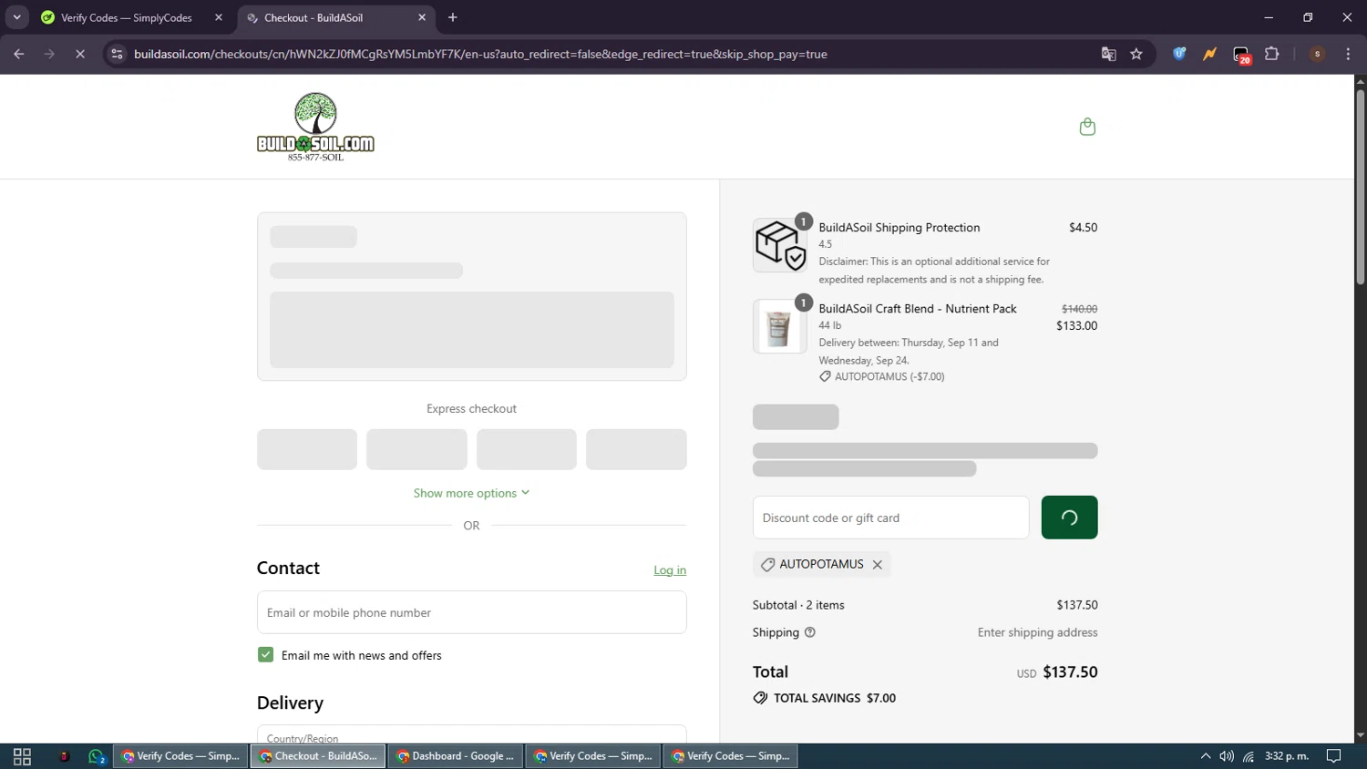The height and width of the screenshot is (769, 1367).
Task: Switch to first Verify Codes taskbar window
Action: (x=180, y=756)
